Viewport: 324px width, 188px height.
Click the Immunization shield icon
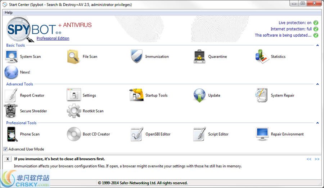[x=136, y=56]
